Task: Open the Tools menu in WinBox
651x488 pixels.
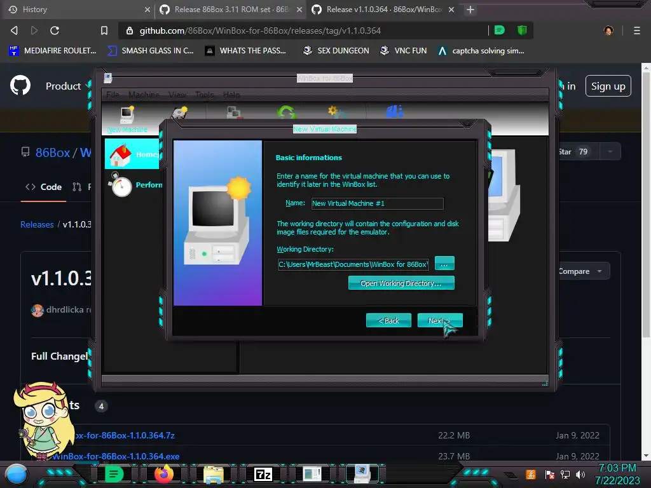Action: 204,95
